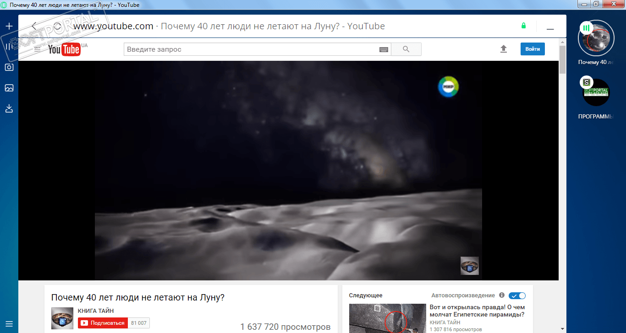This screenshot has width=626, height=333.
Task: Open the downloads sidebar icon
Action: [9, 108]
